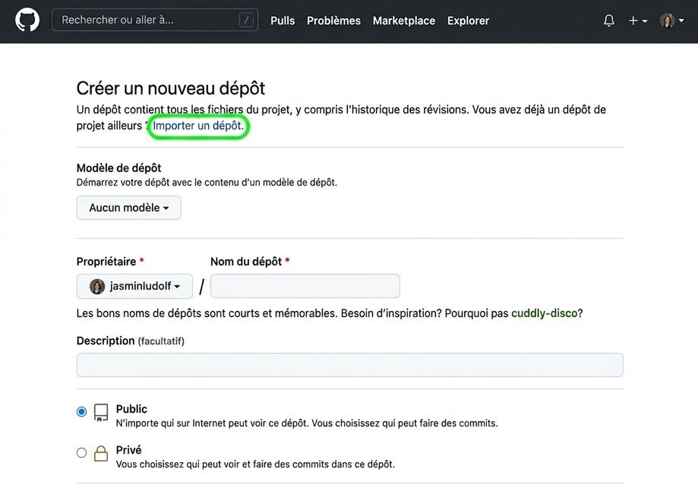This screenshot has height=495, width=698.
Task: Go to Problèmes in the top navigation
Action: (333, 21)
